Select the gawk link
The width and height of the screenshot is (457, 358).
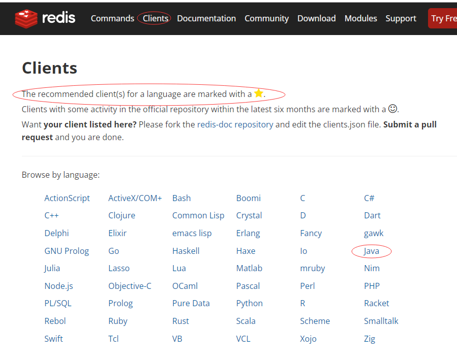tap(374, 234)
